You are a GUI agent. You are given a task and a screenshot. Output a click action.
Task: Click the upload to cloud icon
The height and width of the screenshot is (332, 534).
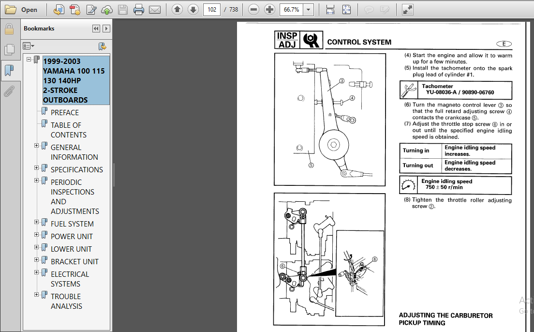pyautogui.click(x=107, y=10)
